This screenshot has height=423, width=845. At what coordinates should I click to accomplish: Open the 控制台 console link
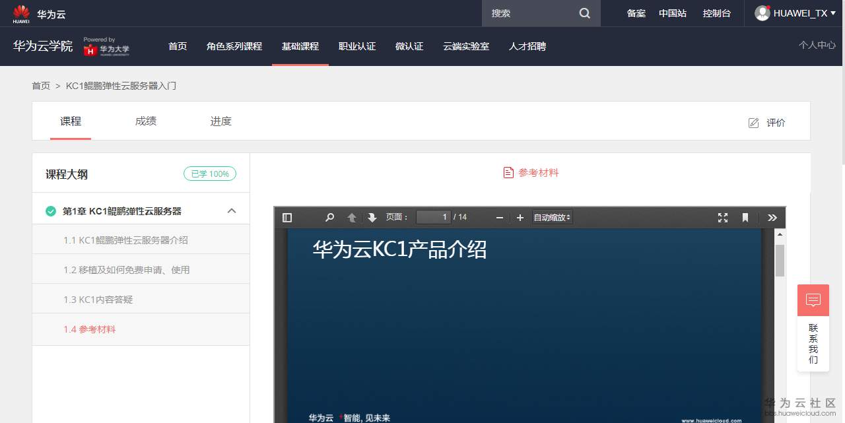point(717,13)
